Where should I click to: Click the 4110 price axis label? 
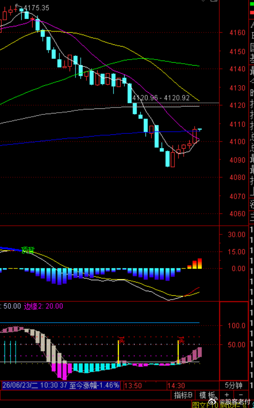(x=237, y=124)
